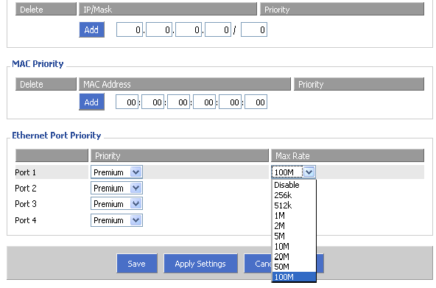Focus sixth MAC address byte field
436x288 pixels.
pos(256,102)
